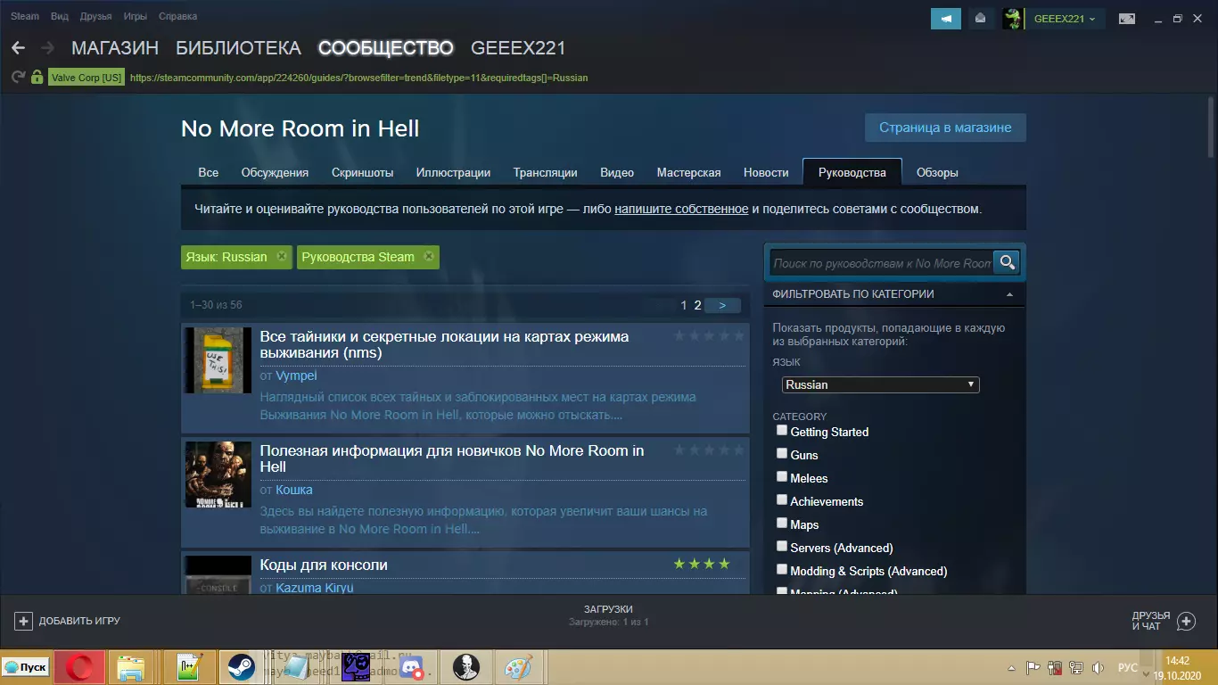The image size is (1218, 685).
Task: Reload the page with the refresh icon
Action: point(18,78)
